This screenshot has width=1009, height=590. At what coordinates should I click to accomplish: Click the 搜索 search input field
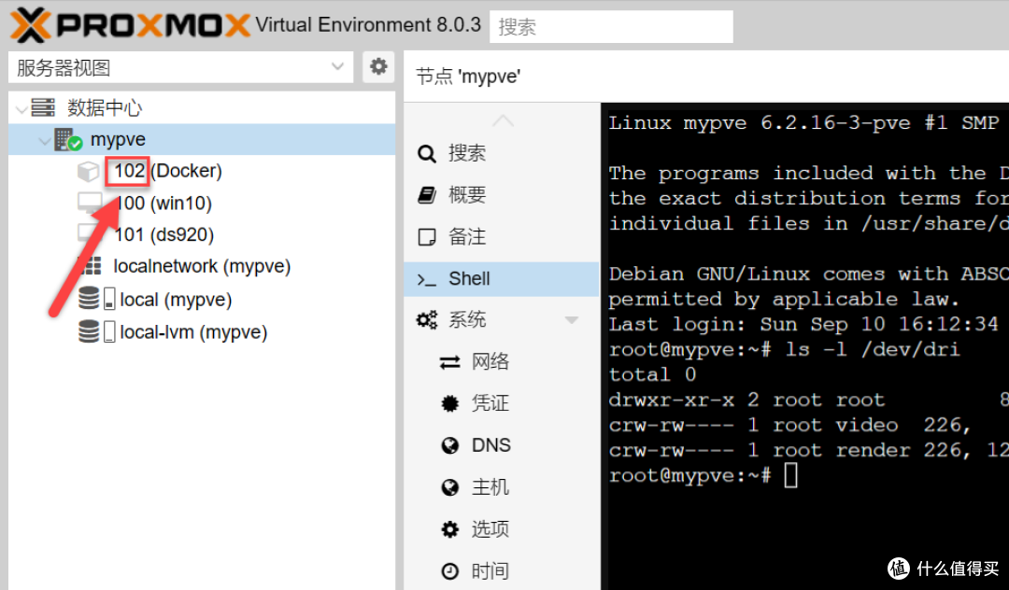point(611,27)
